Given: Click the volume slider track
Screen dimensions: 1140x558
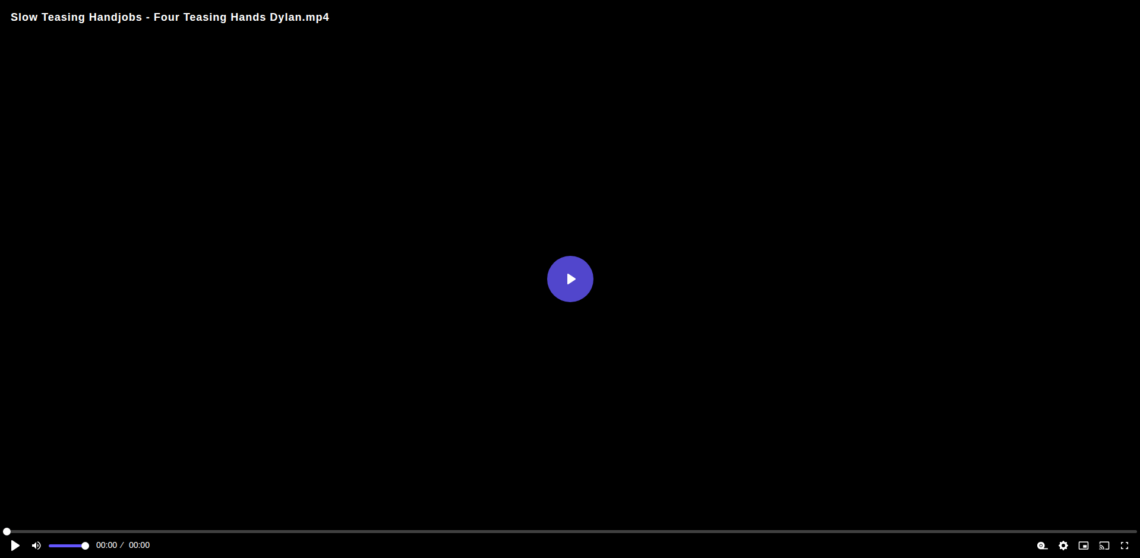Looking at the screenshot, I should (68, 546).
